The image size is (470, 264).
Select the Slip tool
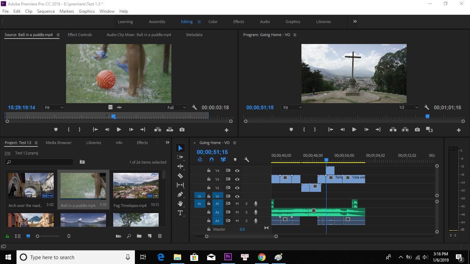pyautogui.click(x=180, y=185)
